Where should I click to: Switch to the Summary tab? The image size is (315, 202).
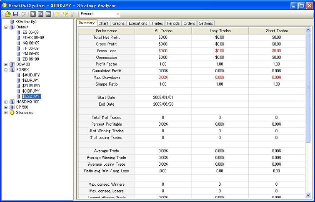pyautogui.click(x=87, y=23)
